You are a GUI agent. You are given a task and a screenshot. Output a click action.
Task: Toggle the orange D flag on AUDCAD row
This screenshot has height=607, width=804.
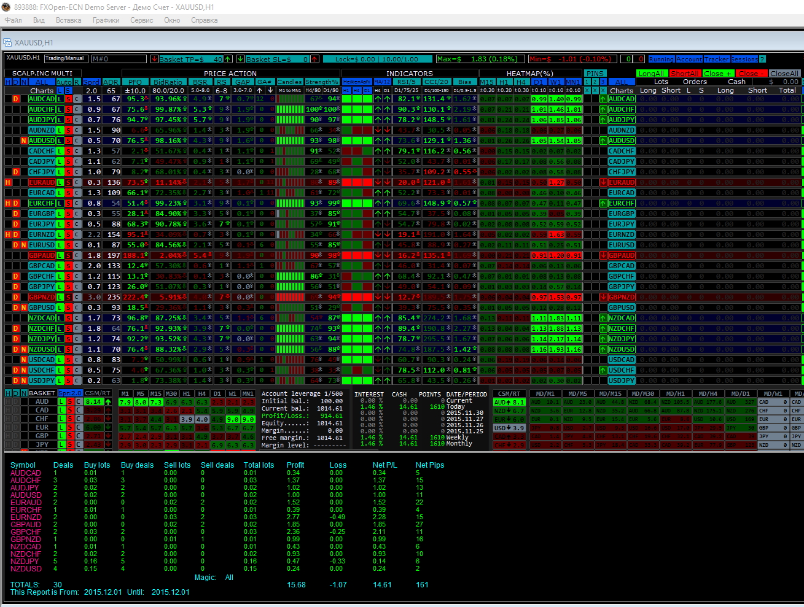(16, 99)
